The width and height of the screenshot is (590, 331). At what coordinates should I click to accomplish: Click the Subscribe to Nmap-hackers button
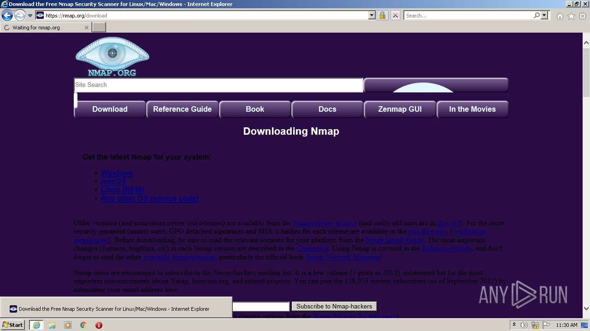(x=334, y=306)
